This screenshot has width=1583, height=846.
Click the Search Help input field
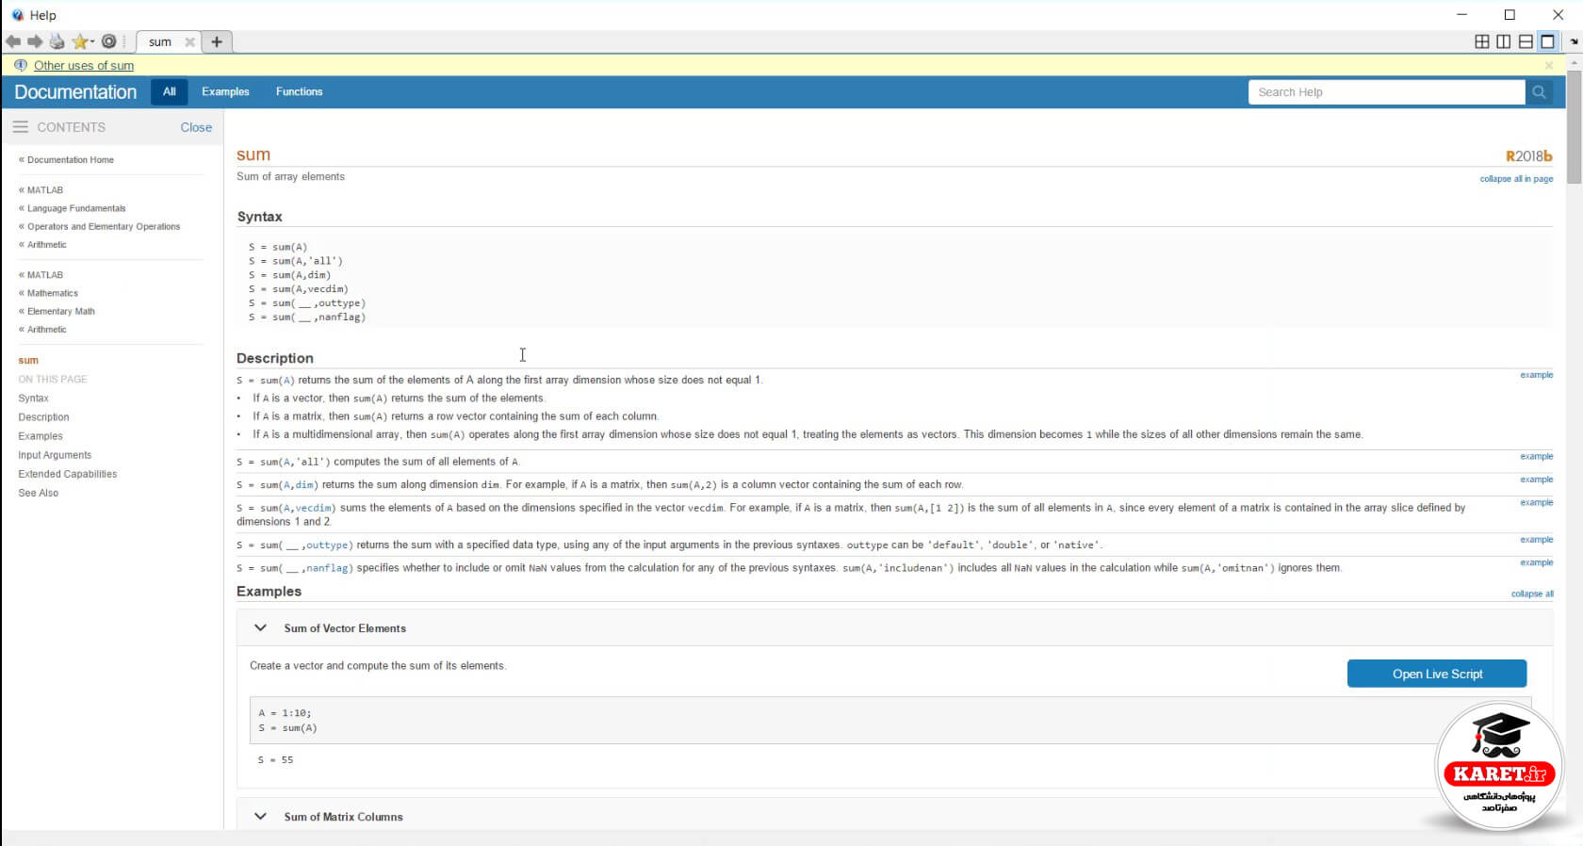pos(1386,92)
